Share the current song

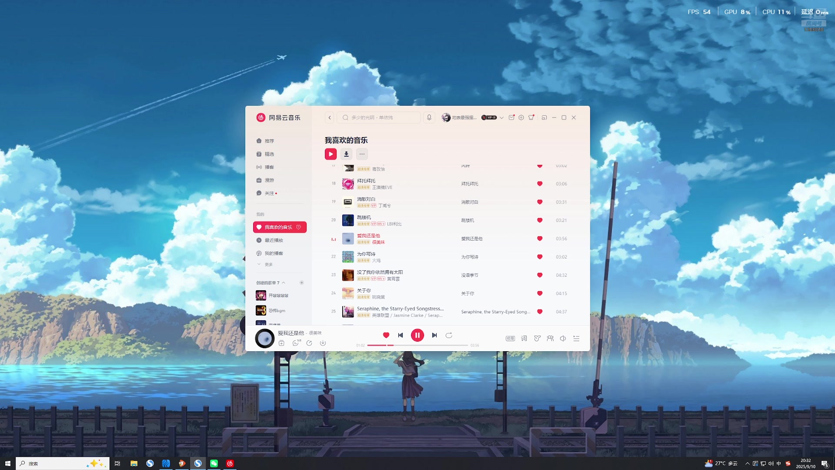309,343
